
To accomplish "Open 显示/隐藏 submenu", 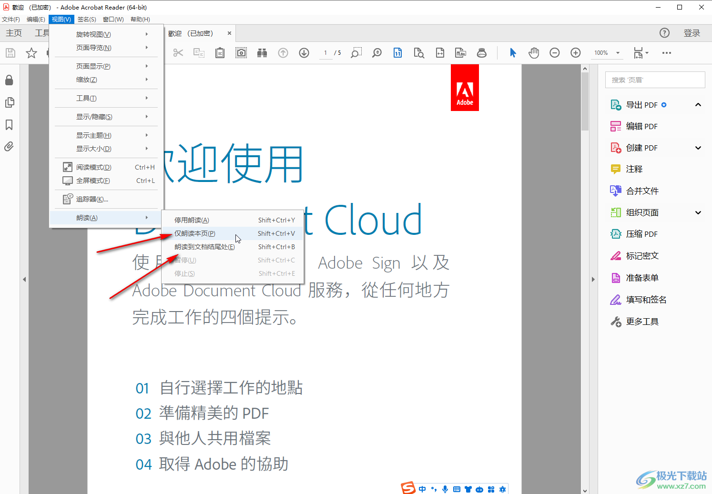I will (x=106, y=117).
